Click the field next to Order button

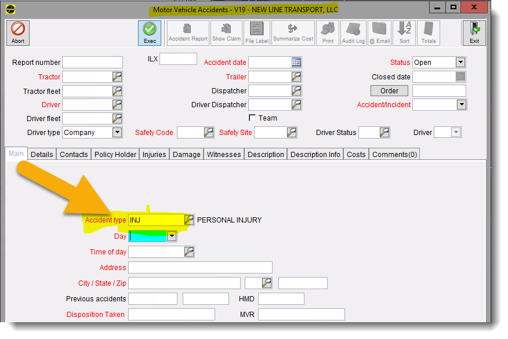pyautogui.click(x=439, y=90)
